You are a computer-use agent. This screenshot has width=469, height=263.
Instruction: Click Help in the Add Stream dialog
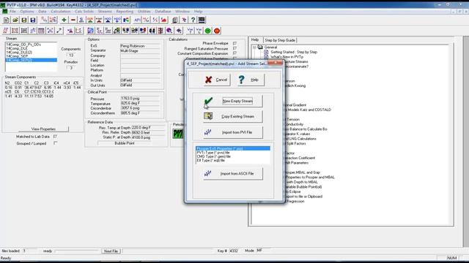click(251, 80)
